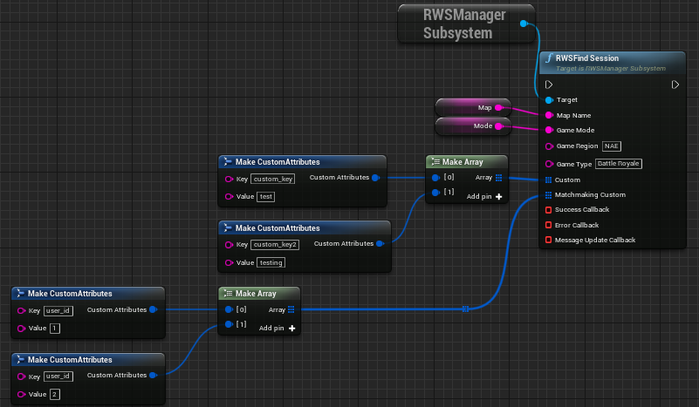Click the reroute node on the Matchmaking Custom wire
Screen dimensions: 699x407
pyautogui.click(x=466, y=309)
